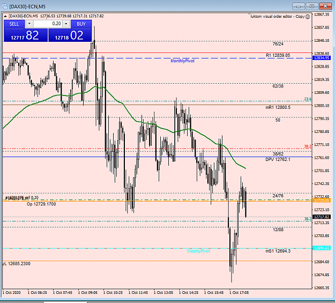335x303 pixels.
Task: Select the sell 0.20 order line label
Action: pyautogui.click(x=21, y=198)
